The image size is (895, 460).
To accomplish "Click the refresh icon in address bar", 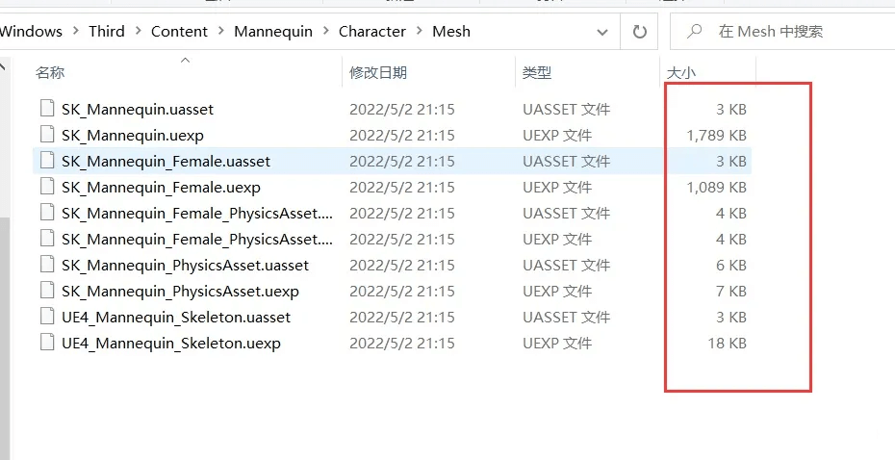I will [640, 32].
